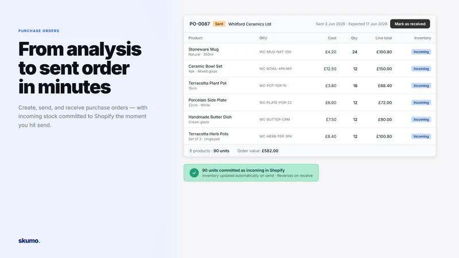Click Incoming badge on Terracotta Herb Pots row
Viewport: 459px width, 258px height.
click(x=421, y=136)
